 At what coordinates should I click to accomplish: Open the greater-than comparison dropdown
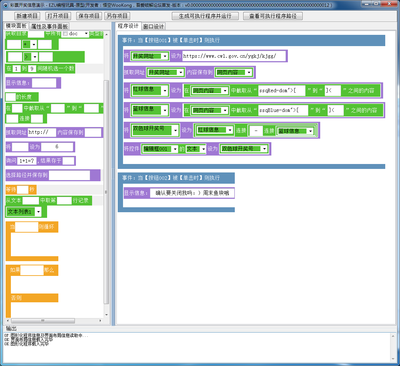(x=35, y=57)
